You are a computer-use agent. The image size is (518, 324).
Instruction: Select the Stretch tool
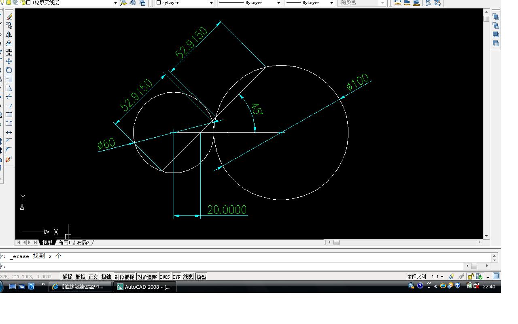pos(9,88)
